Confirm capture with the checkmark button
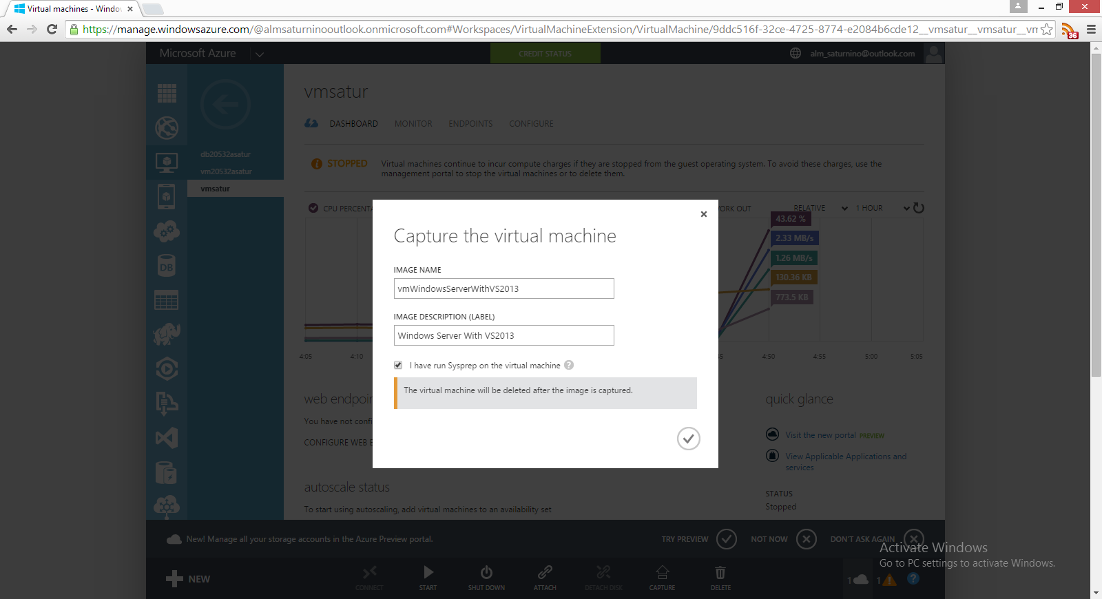1102x599 pixels. pos(689,439)
